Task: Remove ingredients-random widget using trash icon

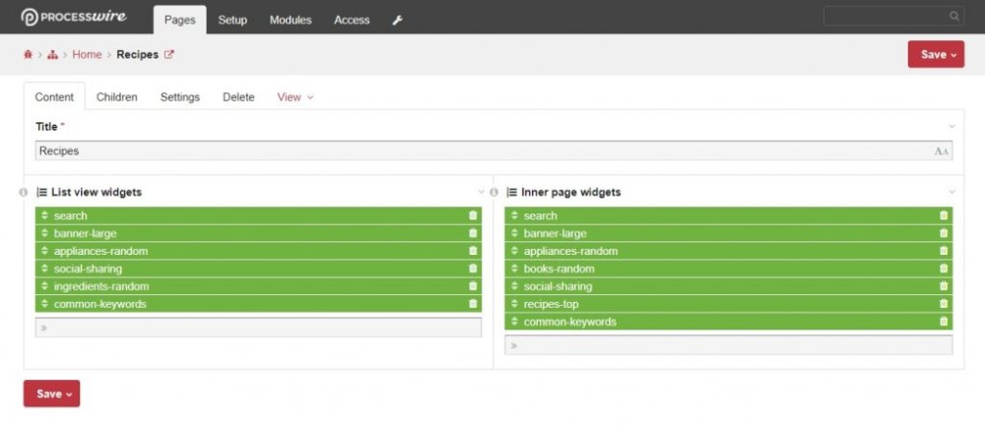Action: pos(473,286)
